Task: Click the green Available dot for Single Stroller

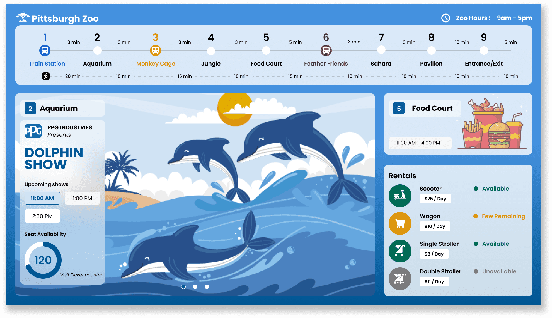Action: [476, 244]
